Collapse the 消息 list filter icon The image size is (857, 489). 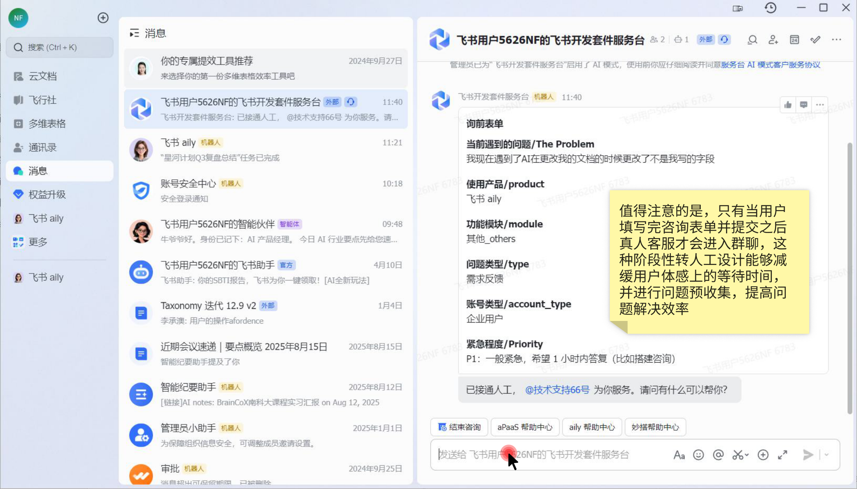[x=134, y=33]
